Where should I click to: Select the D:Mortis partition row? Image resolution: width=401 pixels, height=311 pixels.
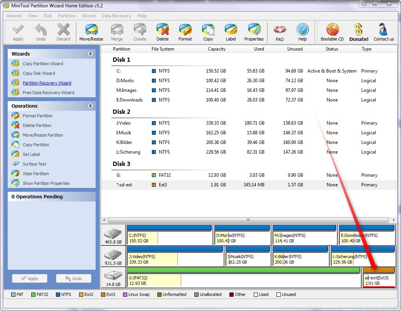249,81
